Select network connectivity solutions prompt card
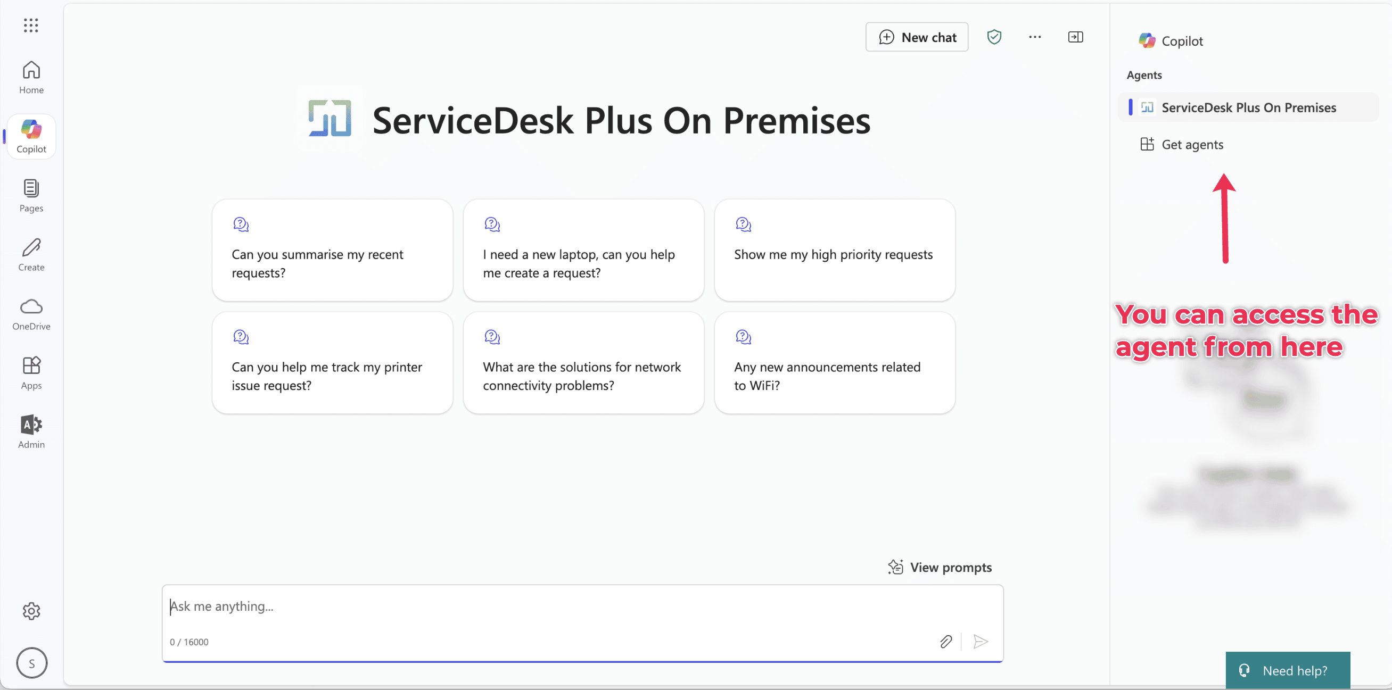This screenshot has height=690, width=1392. (x=583, y=363)
